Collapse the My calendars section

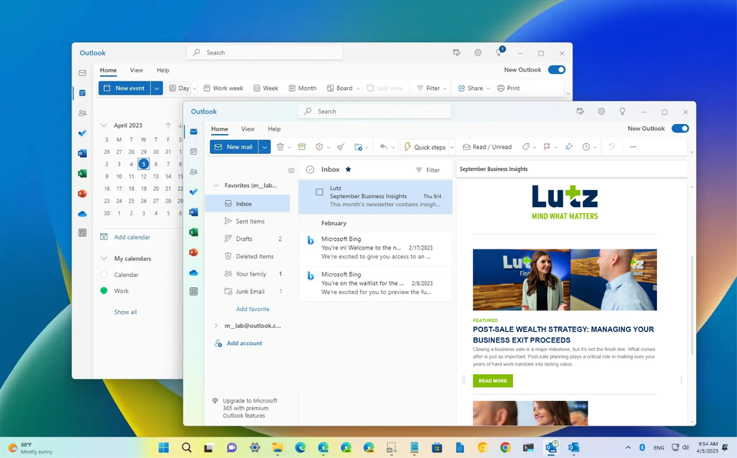(104, 258)
